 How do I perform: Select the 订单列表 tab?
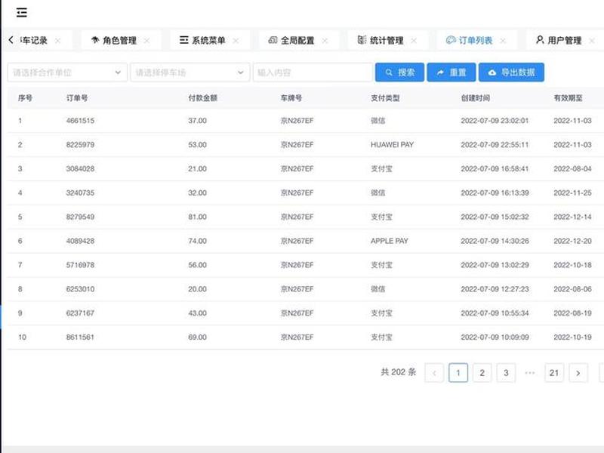coord(476,41)
